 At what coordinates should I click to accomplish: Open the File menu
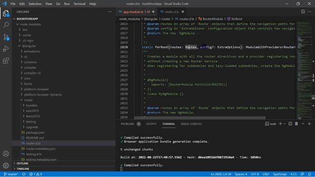pyautogui.click(x=13, y=4)
